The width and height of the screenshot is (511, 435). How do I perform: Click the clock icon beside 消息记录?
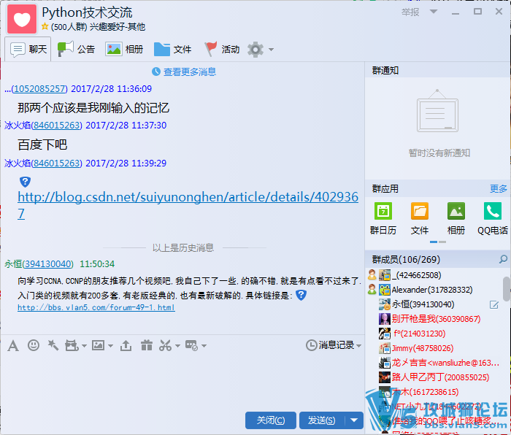[x=311, y=345]
